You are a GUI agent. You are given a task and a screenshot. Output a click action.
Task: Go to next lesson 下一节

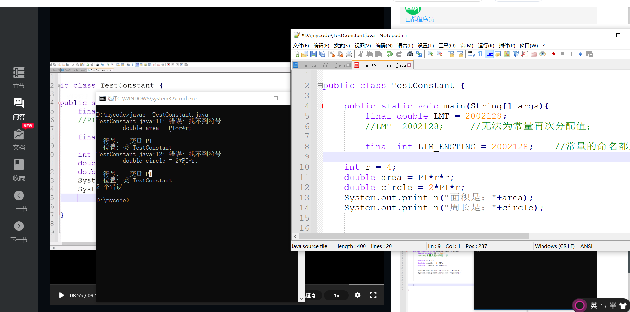tap(19, 232)
